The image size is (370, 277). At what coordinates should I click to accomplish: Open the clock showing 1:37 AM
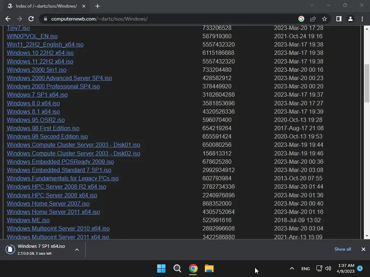coord(345,268)
